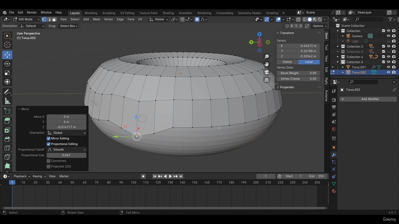Uncheck Mirror Editing checkbox
This screenshot has height=224, width=399.
click(49, 138)
